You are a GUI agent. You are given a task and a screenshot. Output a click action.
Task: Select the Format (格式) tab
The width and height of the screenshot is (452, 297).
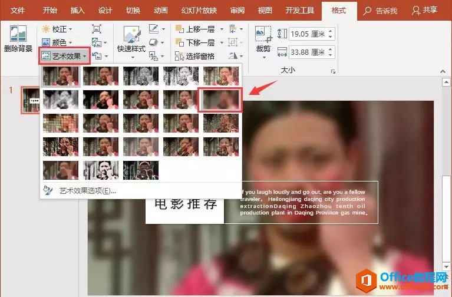pos(339,11)
